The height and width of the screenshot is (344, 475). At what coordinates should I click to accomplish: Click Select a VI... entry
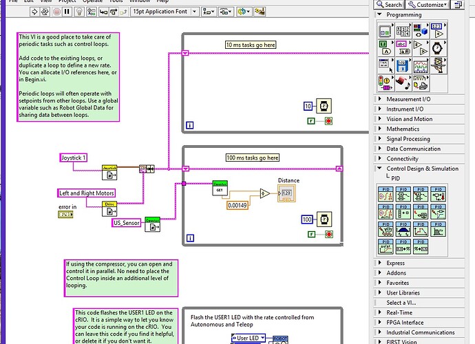[x=419, y=303]
